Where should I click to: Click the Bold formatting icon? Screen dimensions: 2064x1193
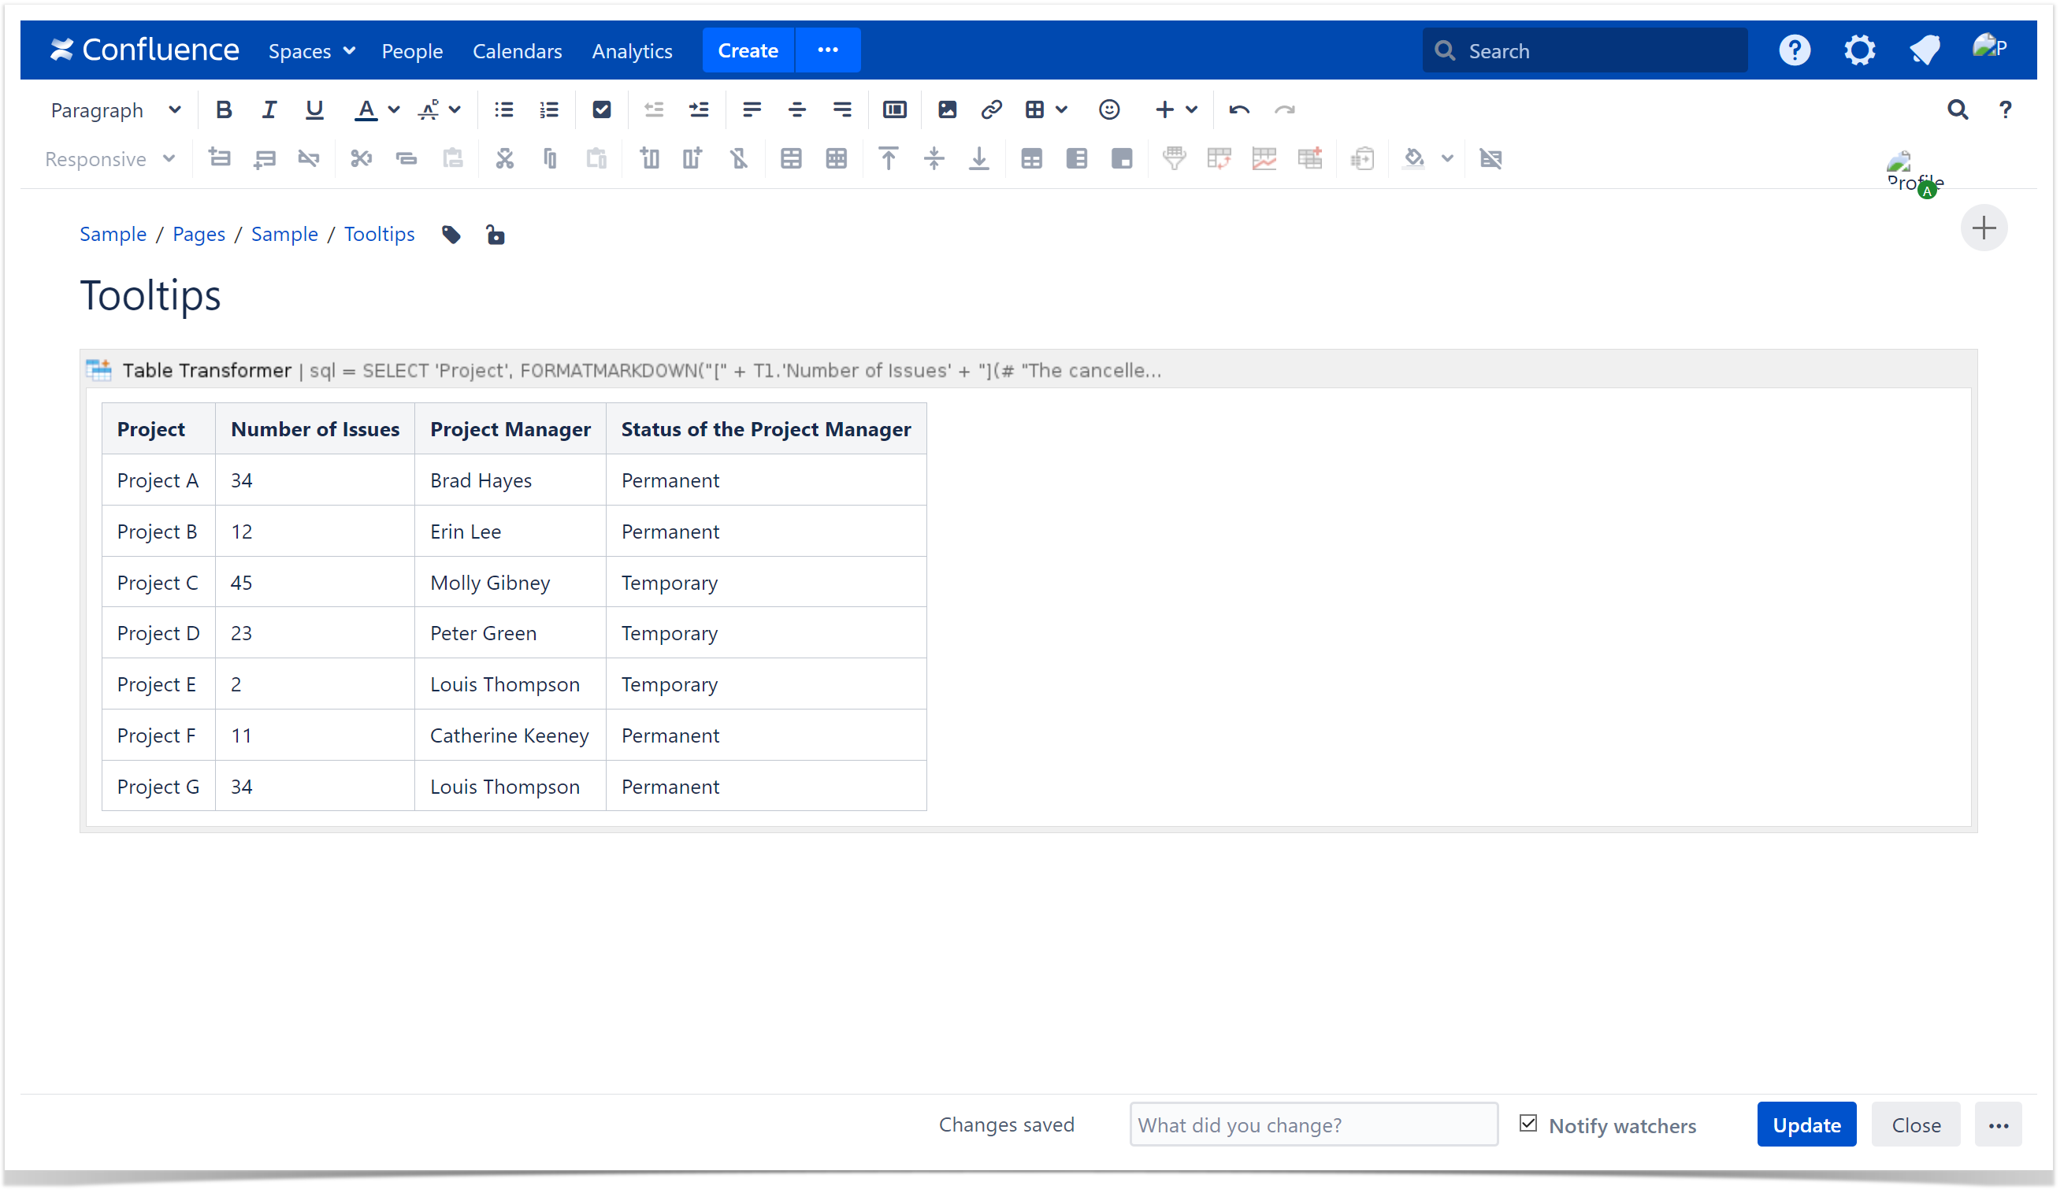(223, 109)
